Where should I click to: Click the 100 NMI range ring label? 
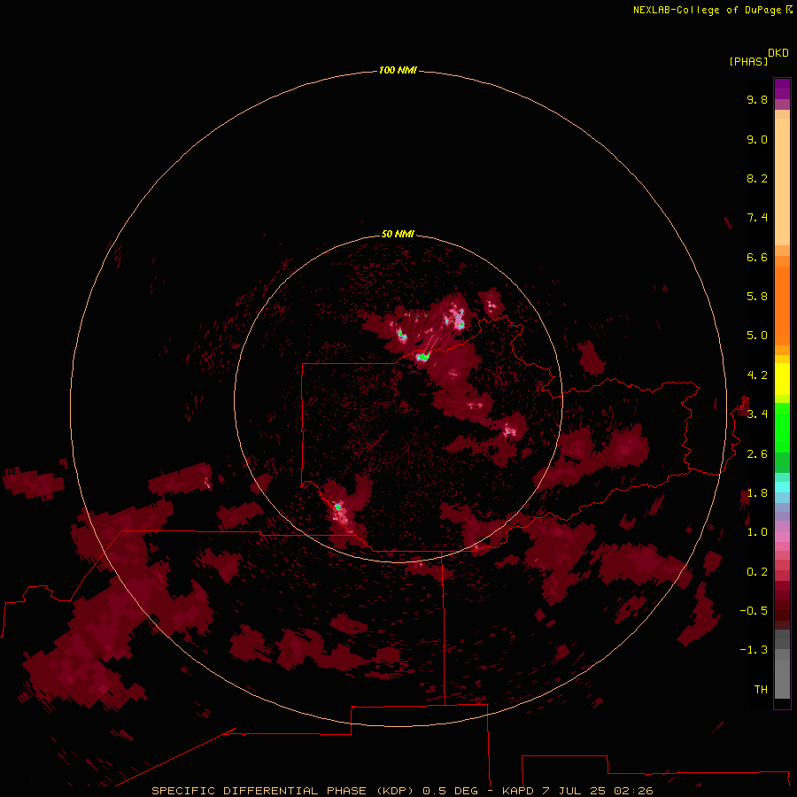(398, 70)
